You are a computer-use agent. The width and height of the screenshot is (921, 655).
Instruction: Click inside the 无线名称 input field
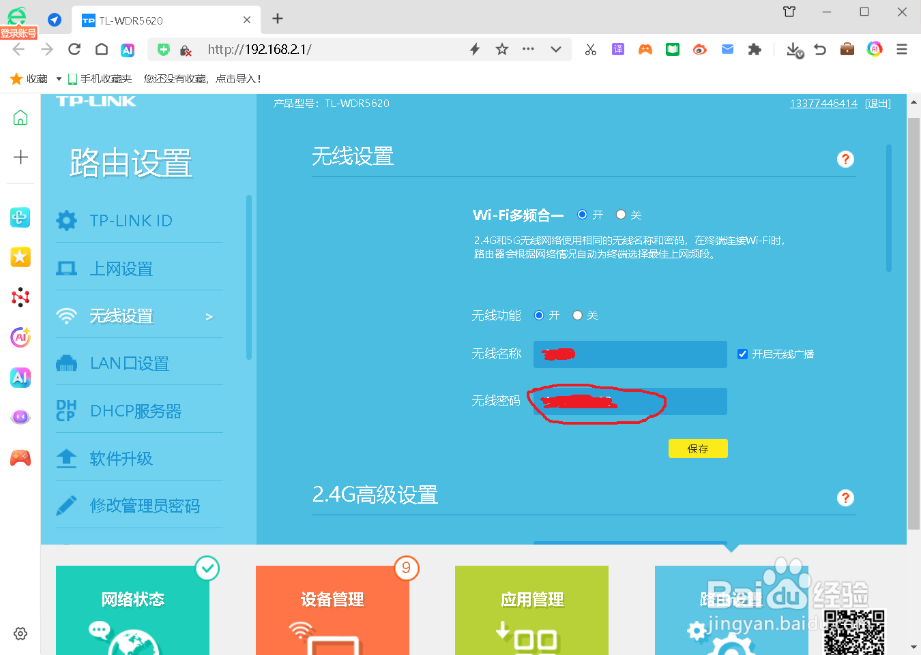coord(629,354)
